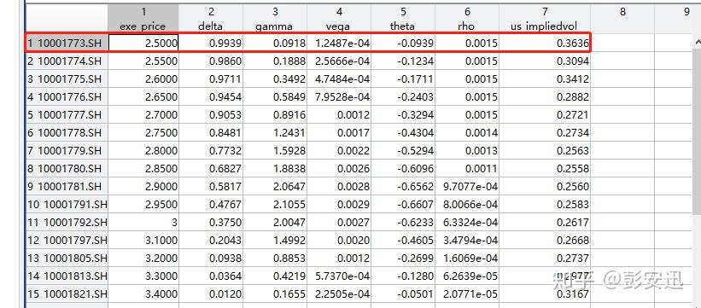This screenshot has height=308, width=701.
Task: Select row header 10001792.SH
Action: [x=67, y=222]
